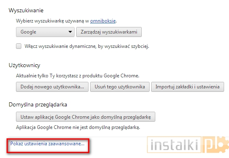Viewport: 229px width, 158px height.
Task: Set Chrome as default via Ustaw aplikację button
Action: pyautogui.click(x=86, y=117)
